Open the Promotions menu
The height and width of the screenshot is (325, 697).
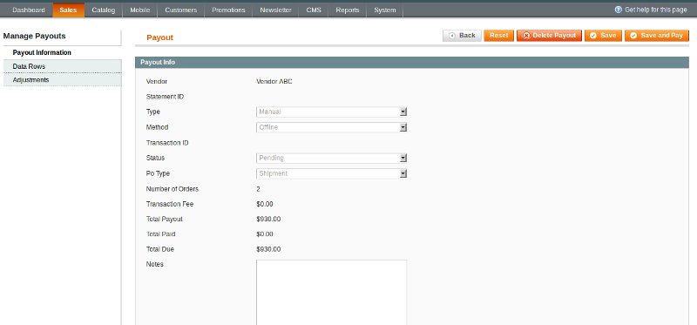click(x=228, y=10)
